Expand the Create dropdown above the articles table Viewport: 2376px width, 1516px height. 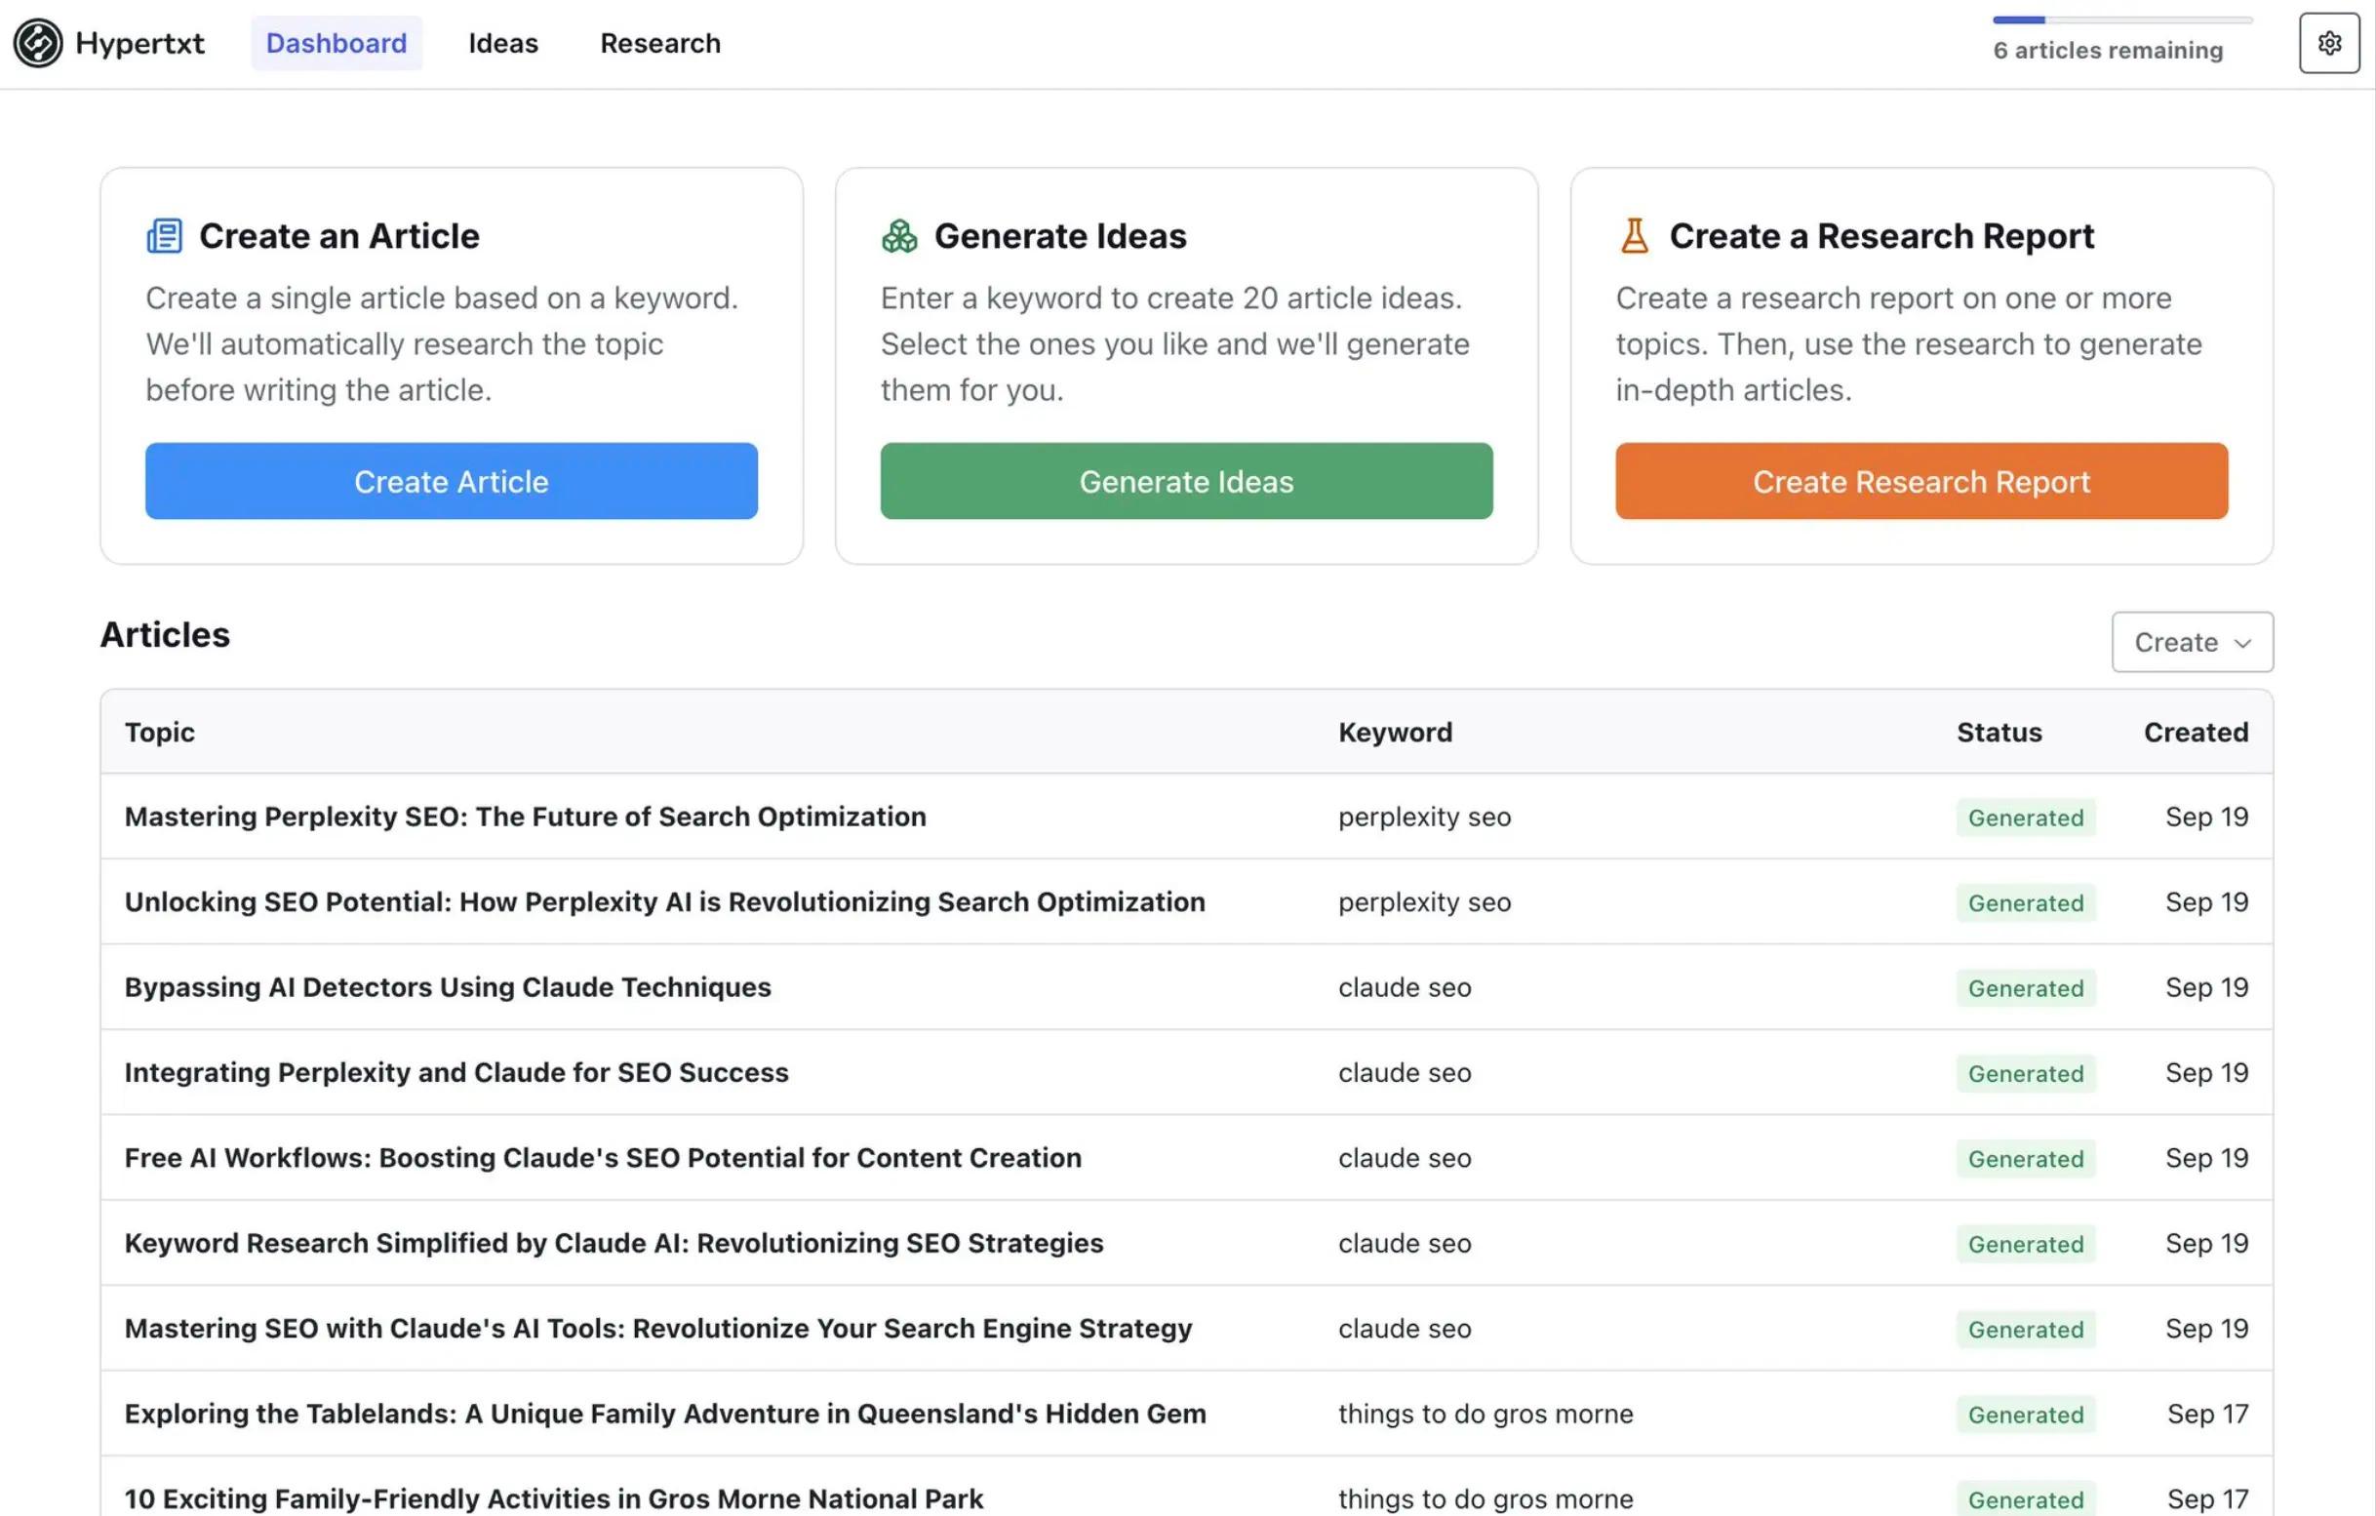(2193, 643)
